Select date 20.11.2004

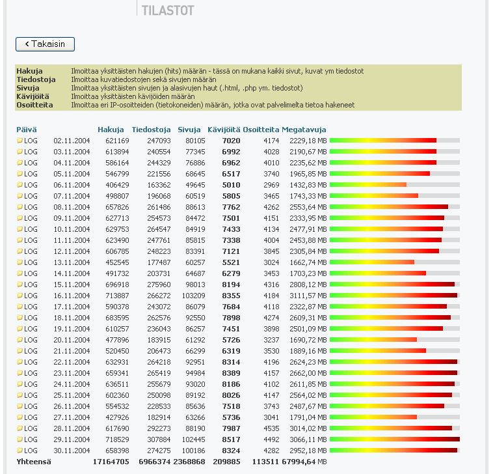coord(72,340)
